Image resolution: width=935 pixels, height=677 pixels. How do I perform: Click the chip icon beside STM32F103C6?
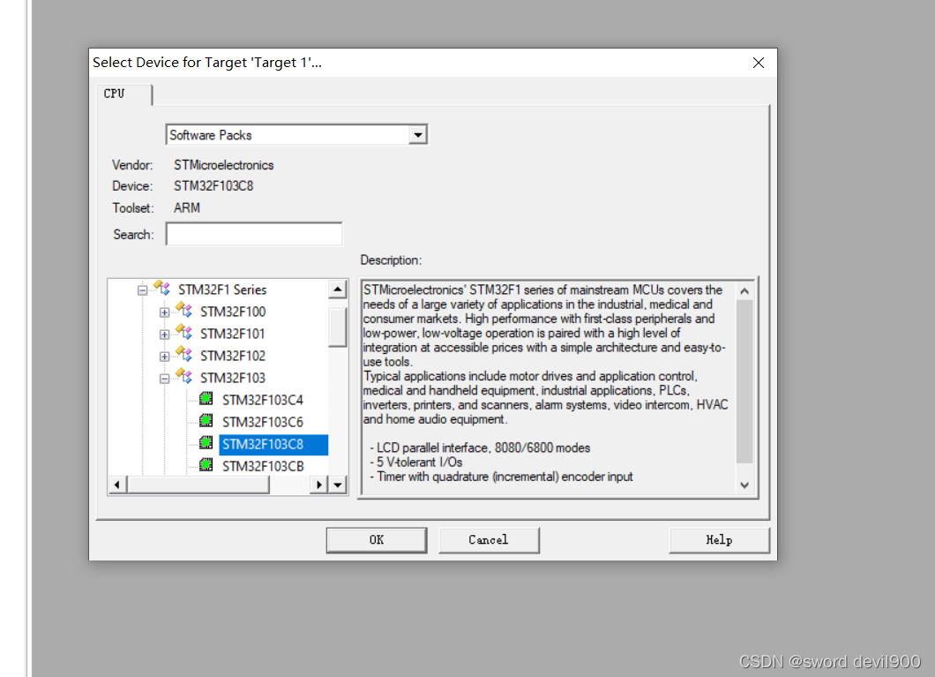pyautogui.click(x=206, y=420)
